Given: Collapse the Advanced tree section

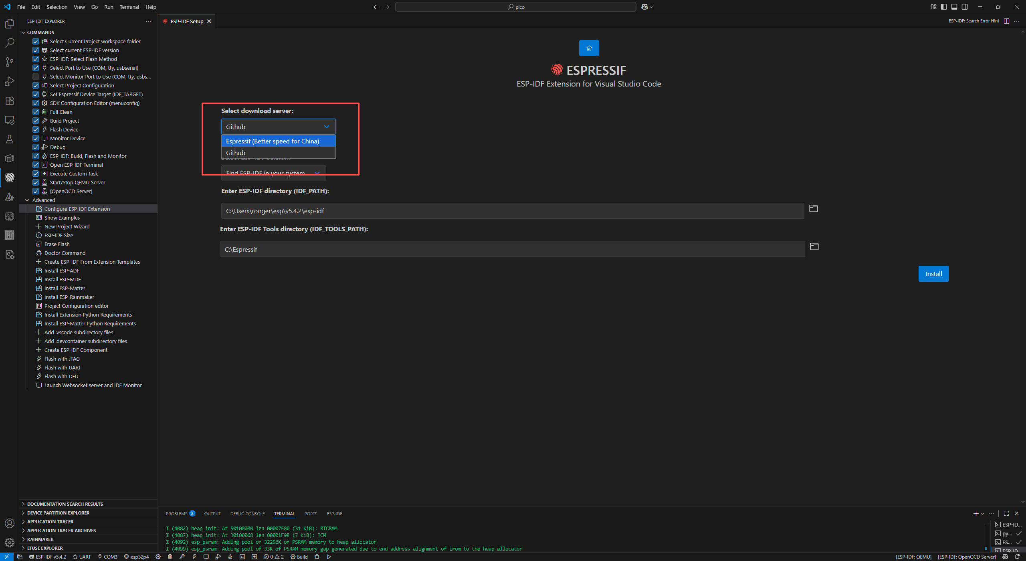Looking at the screenshot, I should coord(27,200).
